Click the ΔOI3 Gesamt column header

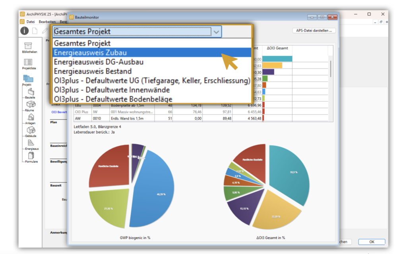pyautogui.click(x=277, y=48)
